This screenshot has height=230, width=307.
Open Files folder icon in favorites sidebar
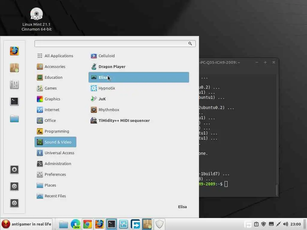coord(14,119)
